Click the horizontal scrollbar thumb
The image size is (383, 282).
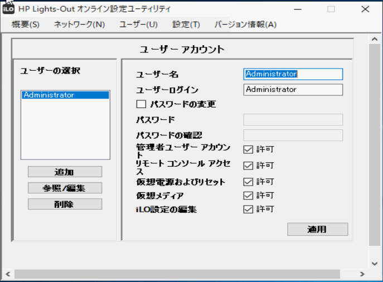pyautogui.click(x=177, y=274)
